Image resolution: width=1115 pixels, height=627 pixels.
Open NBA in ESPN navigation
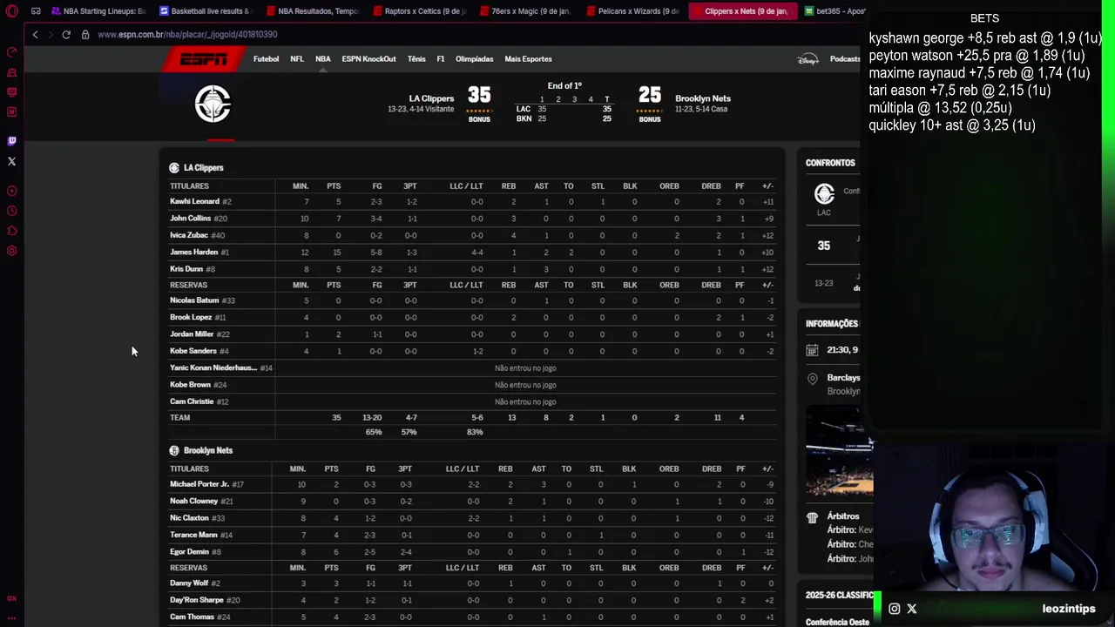[323, 59]
